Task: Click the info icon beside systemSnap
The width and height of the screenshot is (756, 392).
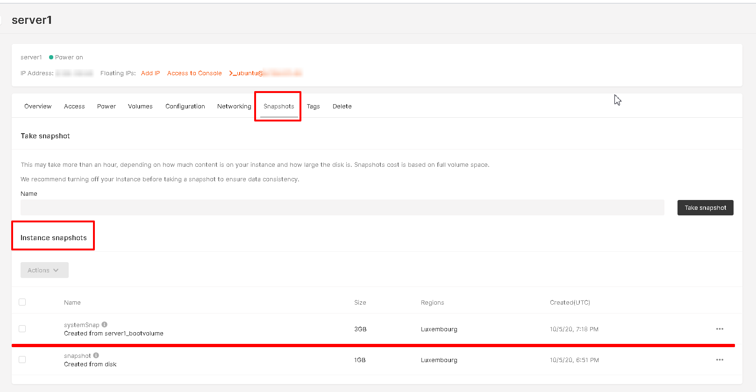Action: point(105,324)
